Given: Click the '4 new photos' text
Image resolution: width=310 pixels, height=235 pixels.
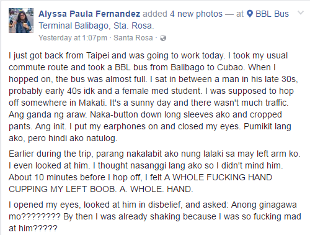Looking at the screenshot, I should (196, 14).
